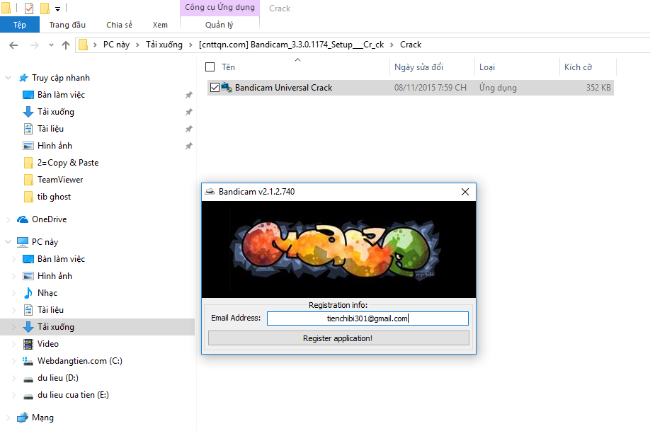Open the 2=Copy & Paste folder
Image resolution: width=650 pixels, height=431 pixels.
pyautogui.click(x=68, y=163)
